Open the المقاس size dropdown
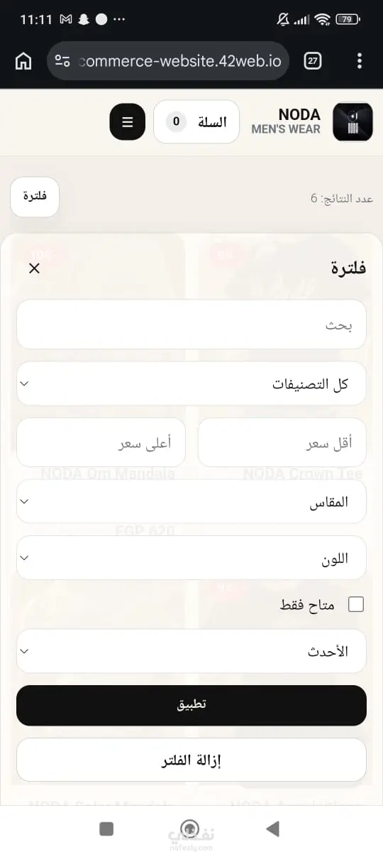The image size is (383, 852). 191,501
